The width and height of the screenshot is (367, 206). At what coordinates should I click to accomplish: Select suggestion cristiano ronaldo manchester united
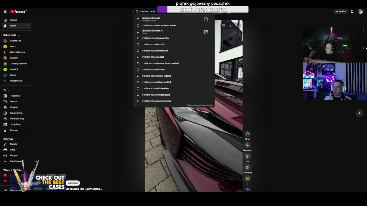point(174,63)
